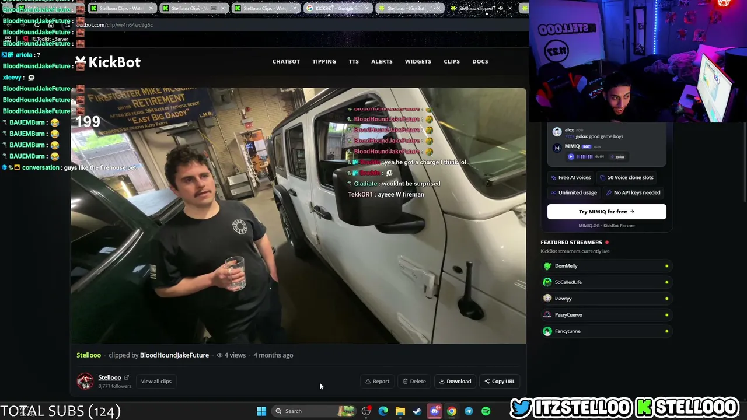Click SoCalledLife's avatar icon
Image resolution: width=747 pixels, height=420 pixels.
coord(547,282)
